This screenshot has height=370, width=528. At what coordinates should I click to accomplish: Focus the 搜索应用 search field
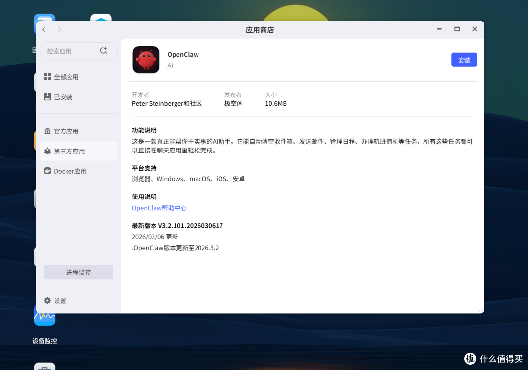tap(78, 51)
